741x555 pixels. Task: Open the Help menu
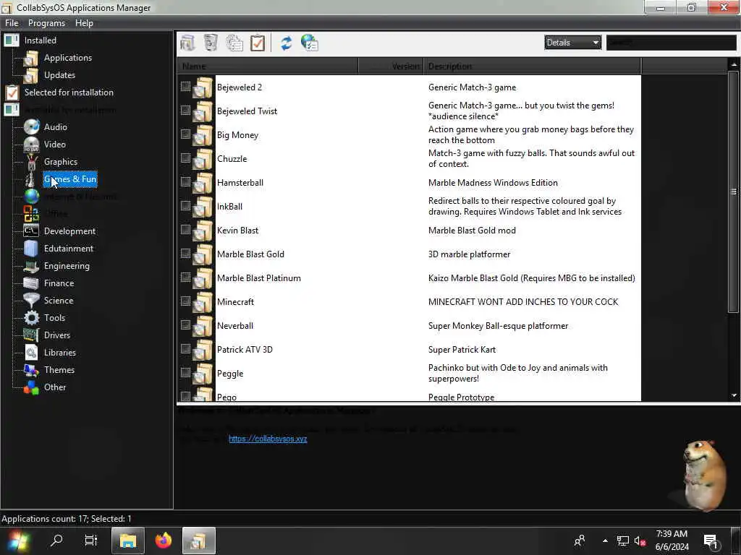click(x=84, y=23)
